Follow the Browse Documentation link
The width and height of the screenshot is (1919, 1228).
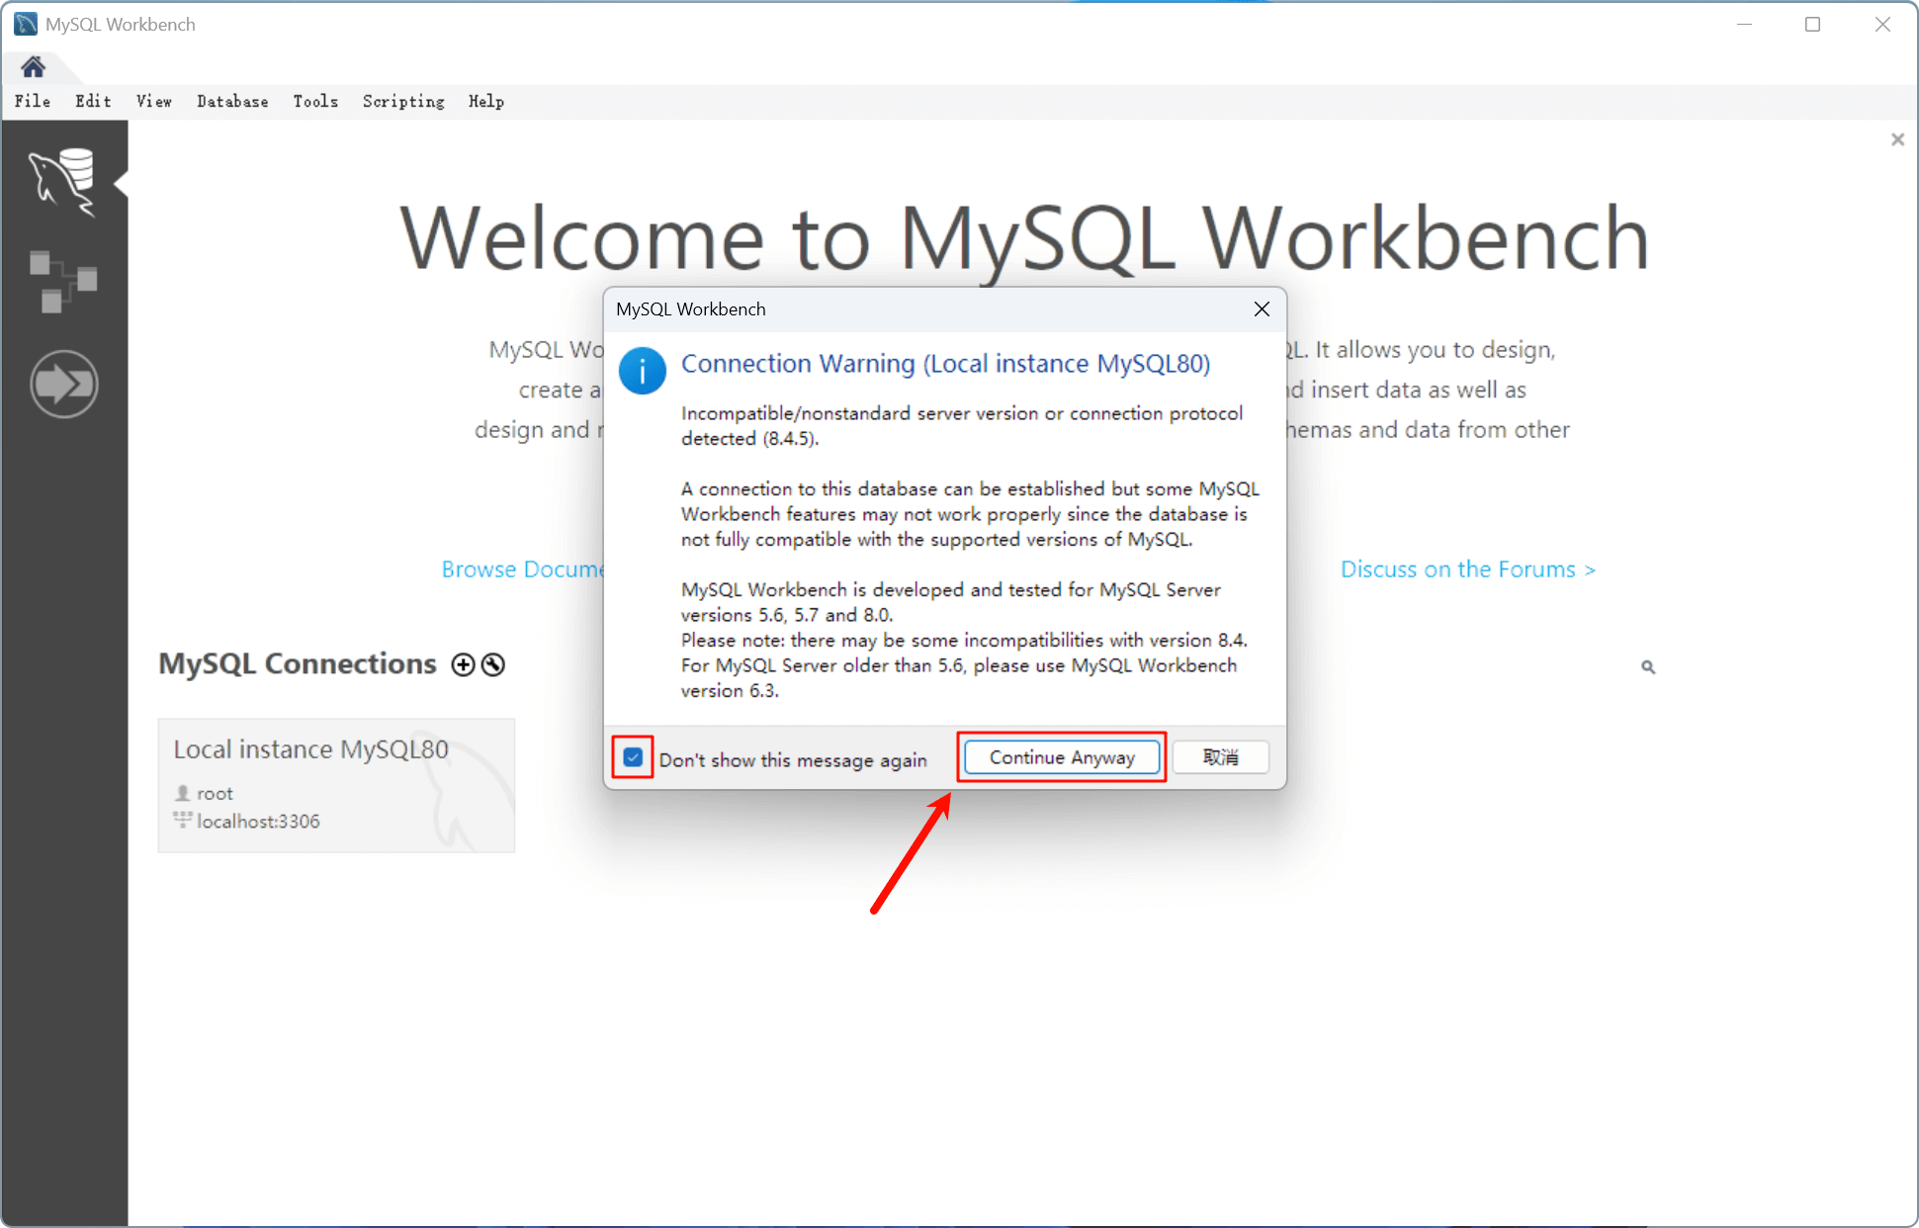coord(522,570)
